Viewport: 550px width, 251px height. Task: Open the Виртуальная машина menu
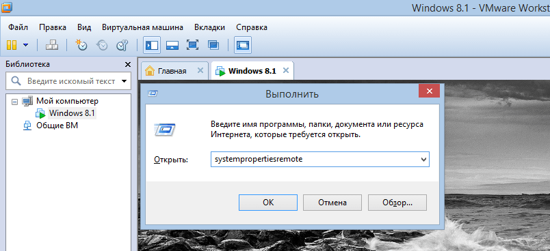coord(142,27)
